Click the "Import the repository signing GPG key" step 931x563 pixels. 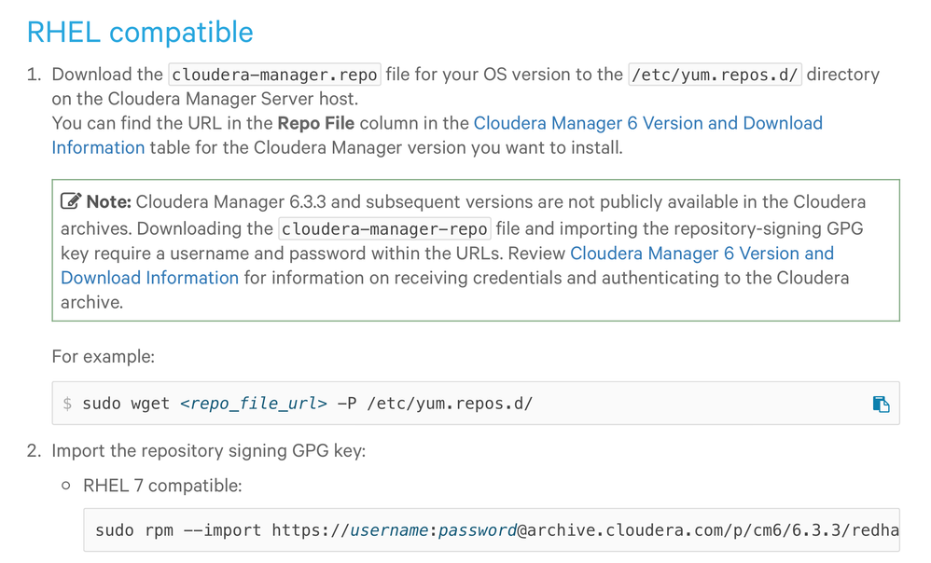pos(208,451)
